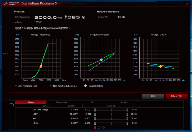Open the Fan tab
The height and width of the screenshot is (132, 192).
click(93, 102)
